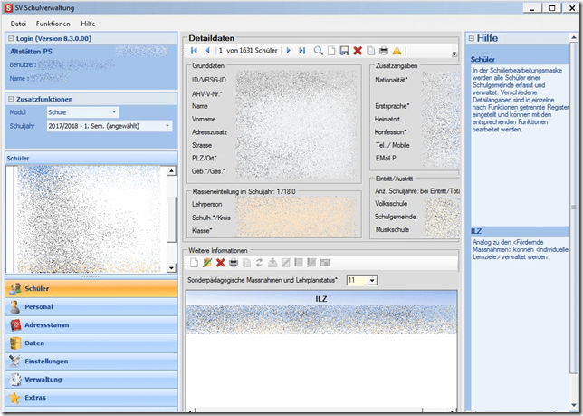Image resolution: width=583 pixels, height=416 pixels.
Task: Go to next student record
Action: (289, 51)
